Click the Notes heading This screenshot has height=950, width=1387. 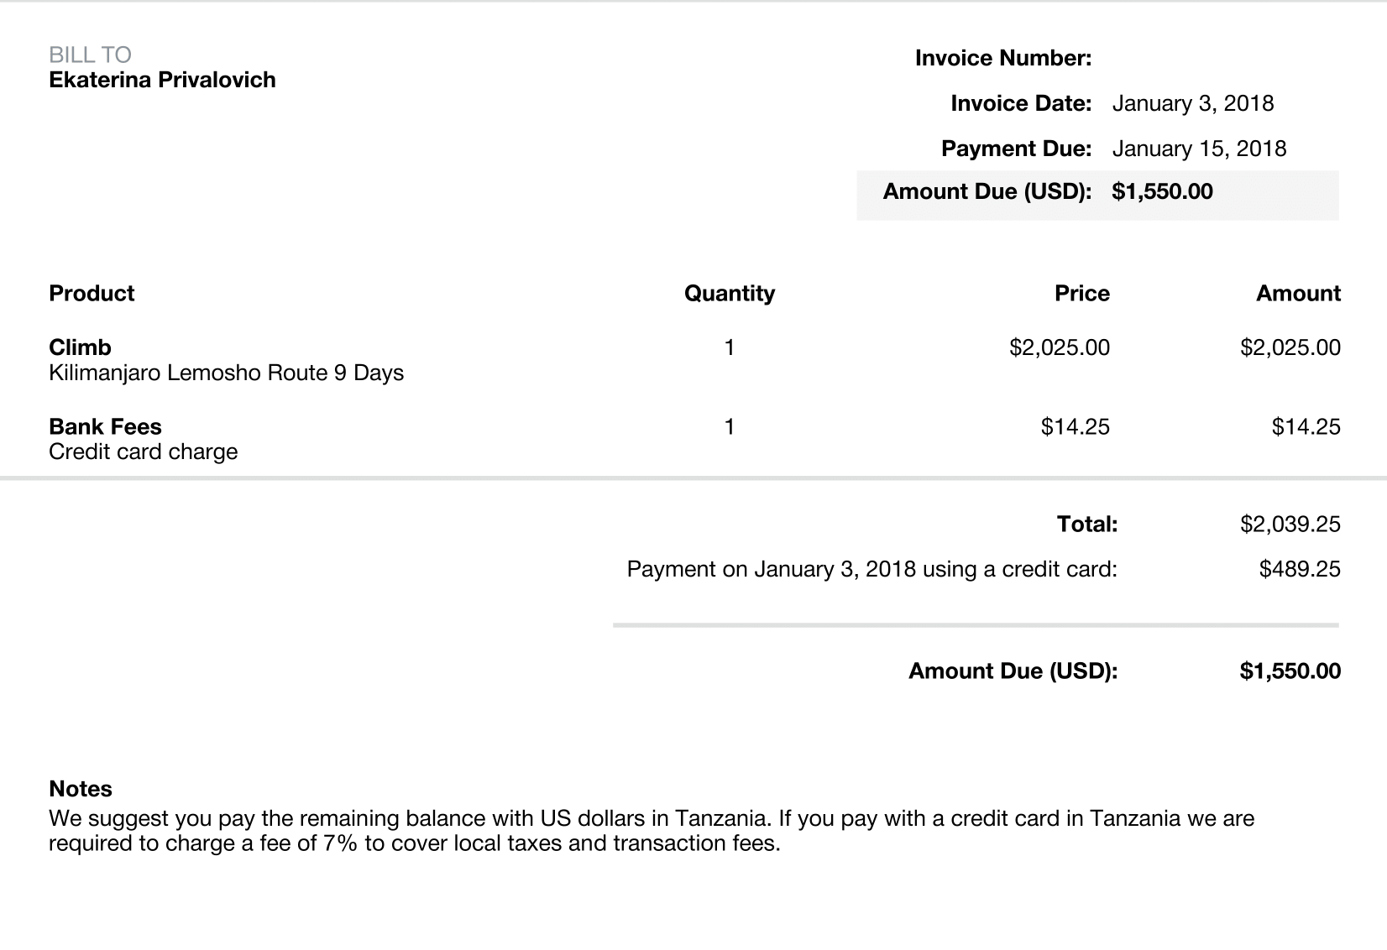(80, 789)
